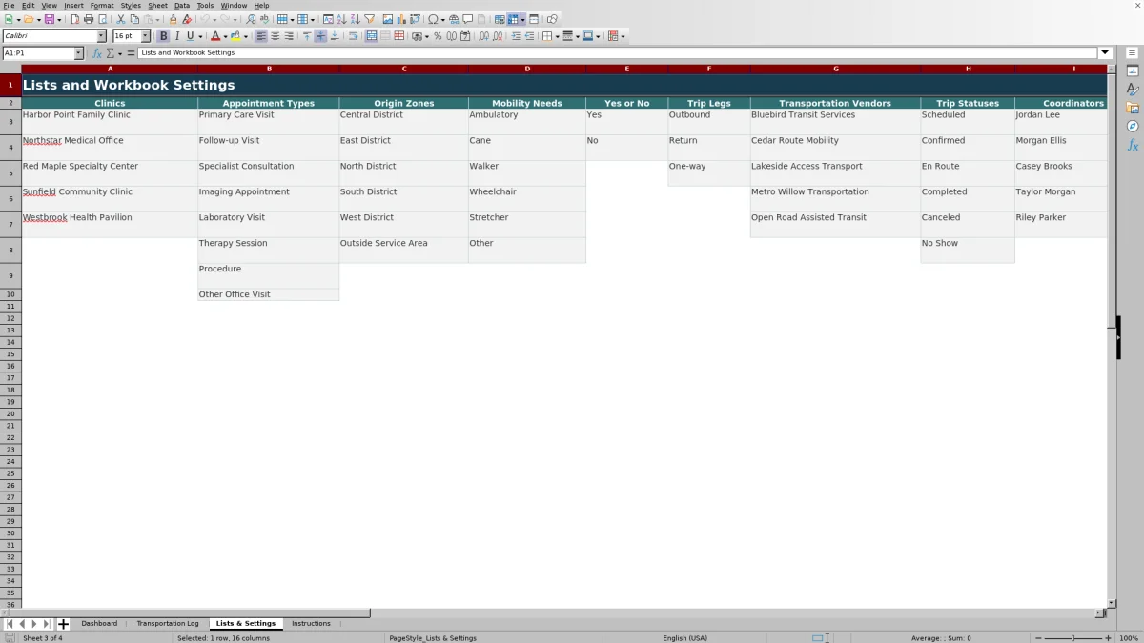Click the zoom slider handle
This screenshot has height=643, width=1144.
click(1072, 638)
